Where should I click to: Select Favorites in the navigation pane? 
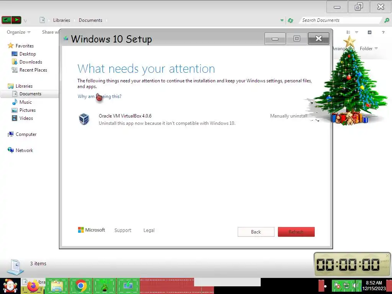[24, 46]
